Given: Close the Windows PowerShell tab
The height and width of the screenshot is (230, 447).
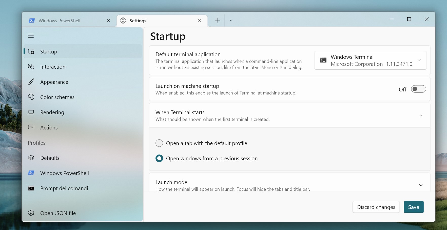Looking at the screenshot, I should click(x=108, y=21).
